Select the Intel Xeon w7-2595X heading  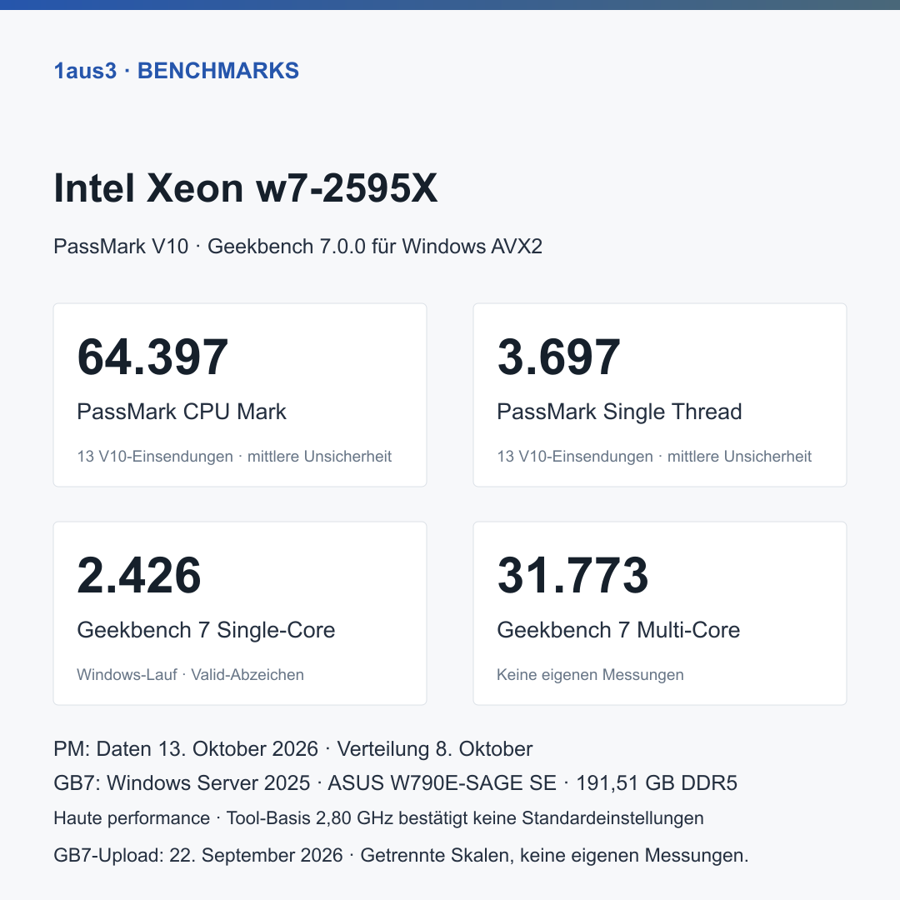[245, 188]
